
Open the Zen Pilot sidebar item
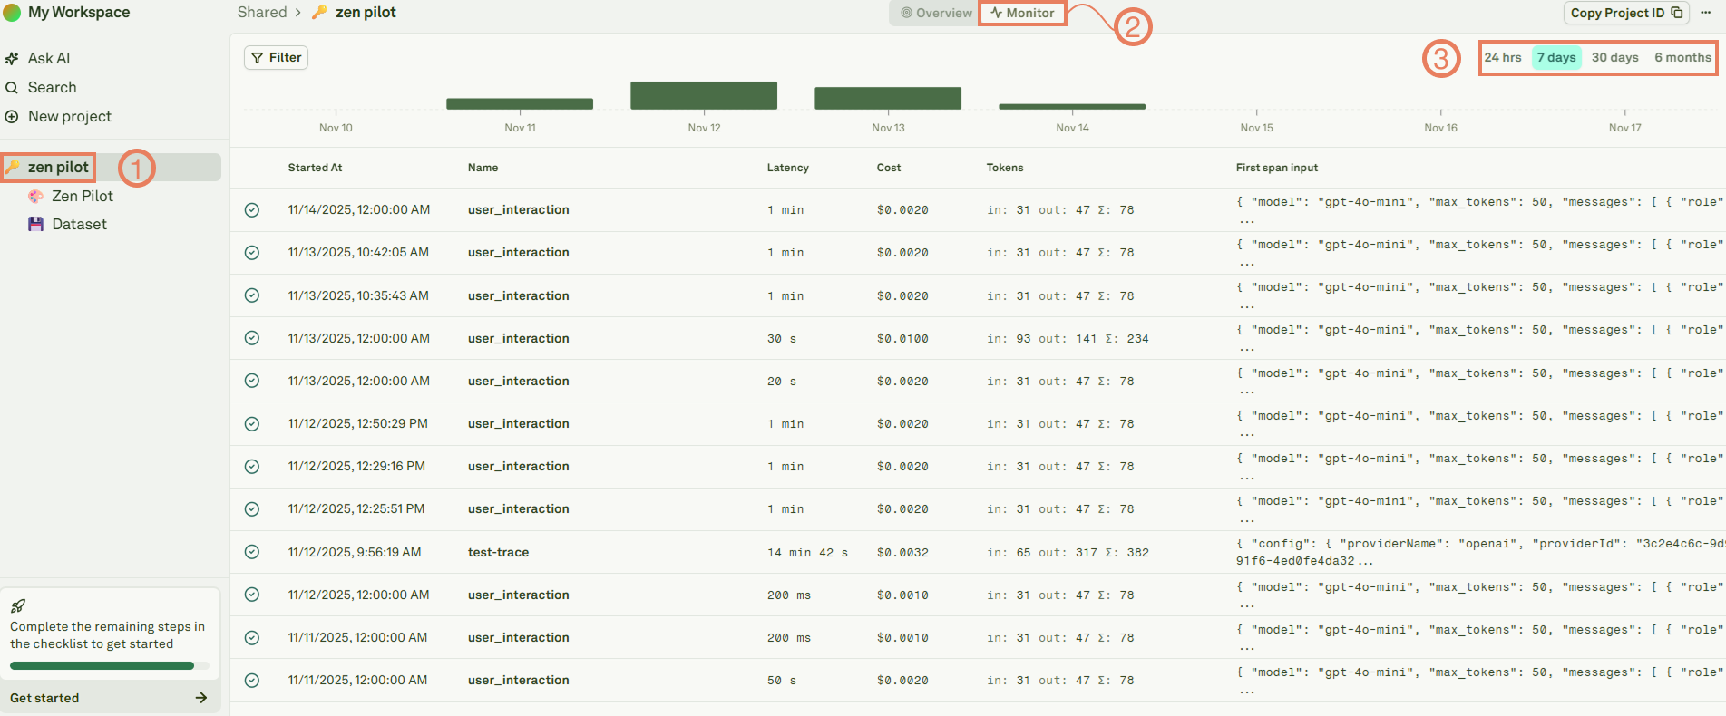click(x=83, y=197)
